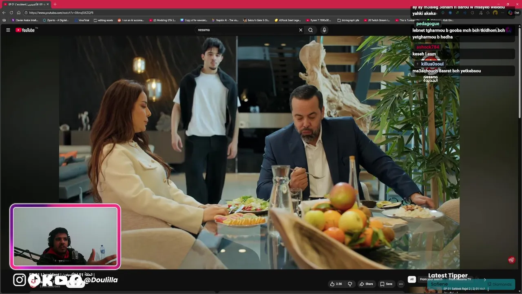Open Napkin AI bookmark
This screenshot has width=522, height=294.
click(225, 20)
